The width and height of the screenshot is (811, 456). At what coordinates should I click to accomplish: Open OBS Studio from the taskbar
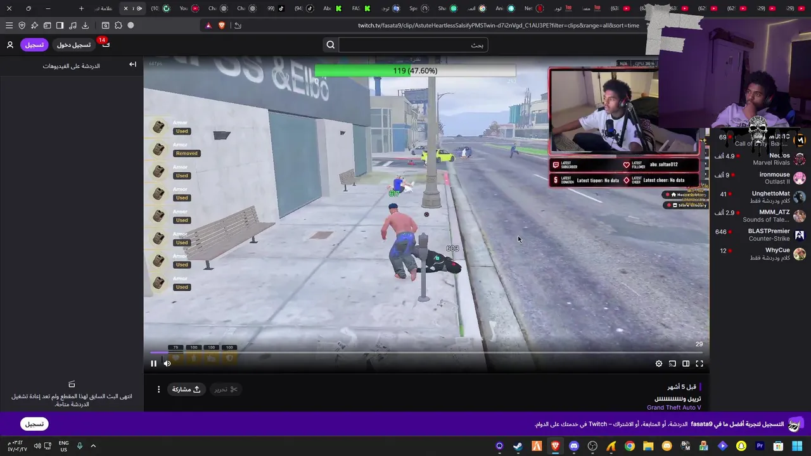[592, 446]
